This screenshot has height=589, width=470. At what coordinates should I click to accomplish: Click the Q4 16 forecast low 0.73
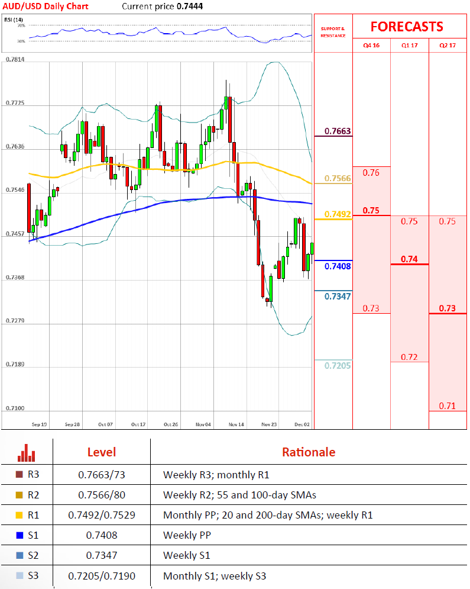click(x=371, y=308)
